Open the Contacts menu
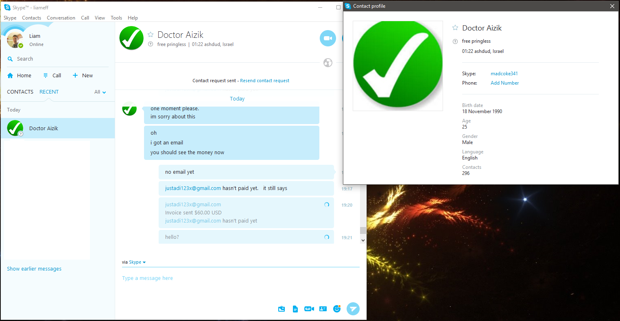This screenshot has height=321, width=620. 31,18
